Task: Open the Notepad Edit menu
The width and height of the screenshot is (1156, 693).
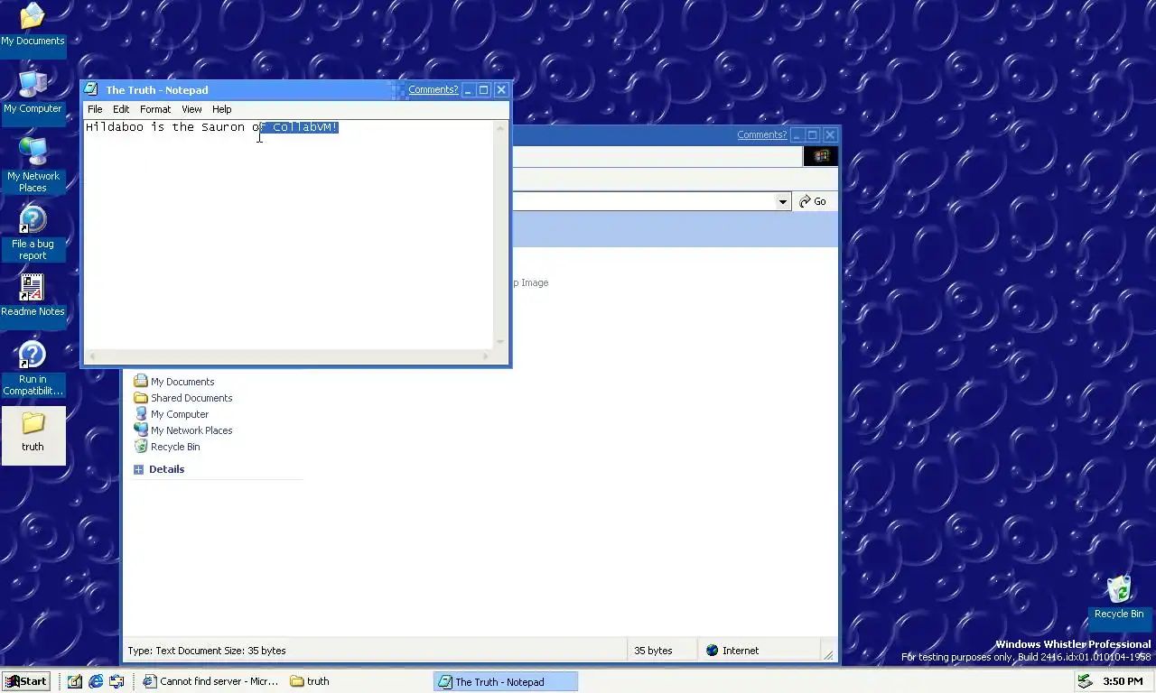Action: (x=121, y=109)
